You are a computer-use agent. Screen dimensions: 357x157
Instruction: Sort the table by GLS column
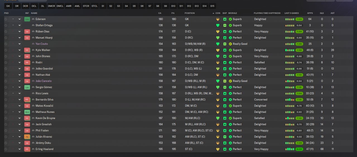pos(322,13)
